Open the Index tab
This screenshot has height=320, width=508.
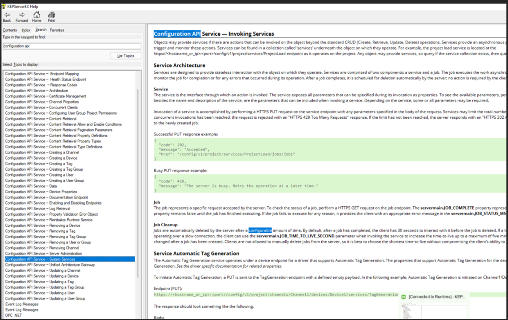pos(25,30)
